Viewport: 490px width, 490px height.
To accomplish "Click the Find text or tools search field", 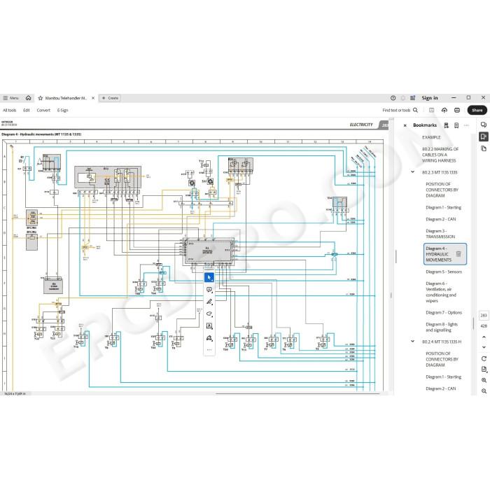I will [x=396, y=111].
